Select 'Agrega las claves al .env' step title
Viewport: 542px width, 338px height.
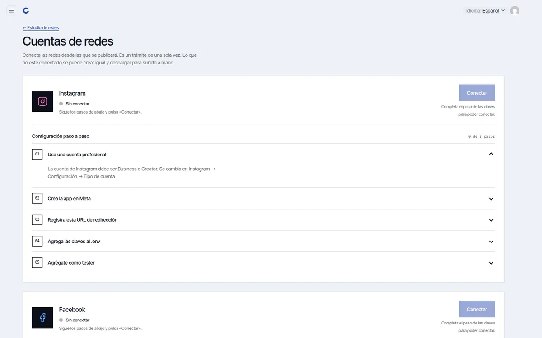[x=74, y=242]
